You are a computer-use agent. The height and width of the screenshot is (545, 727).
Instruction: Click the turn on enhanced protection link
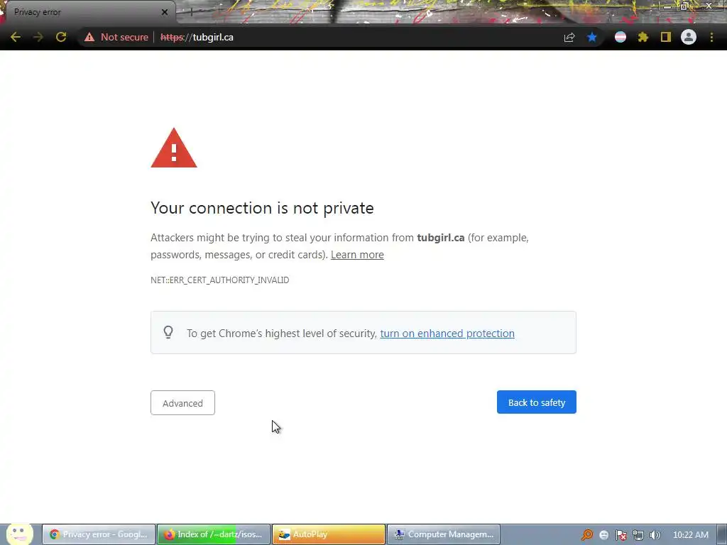[447, 334]
